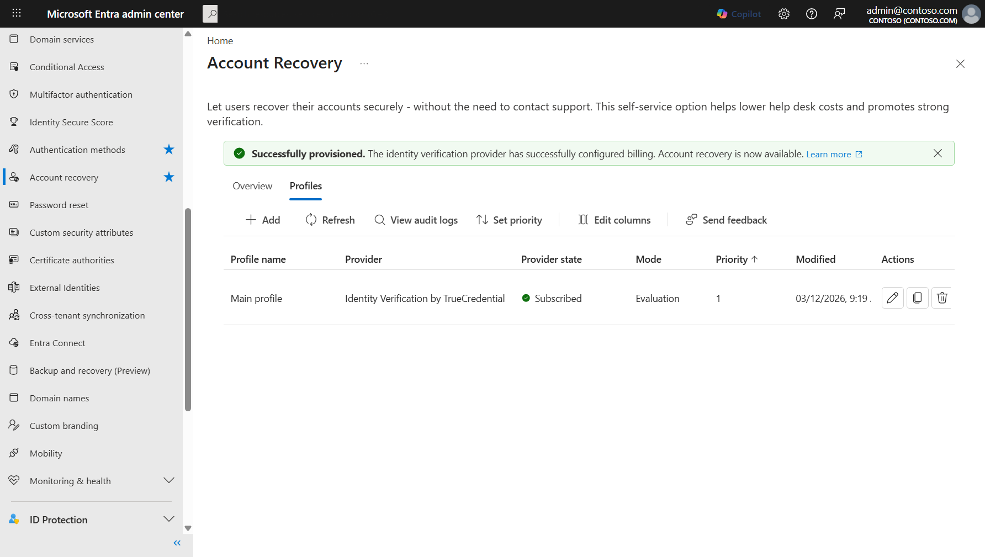Click the Backup and recovery icon

(x=14, y=370)
